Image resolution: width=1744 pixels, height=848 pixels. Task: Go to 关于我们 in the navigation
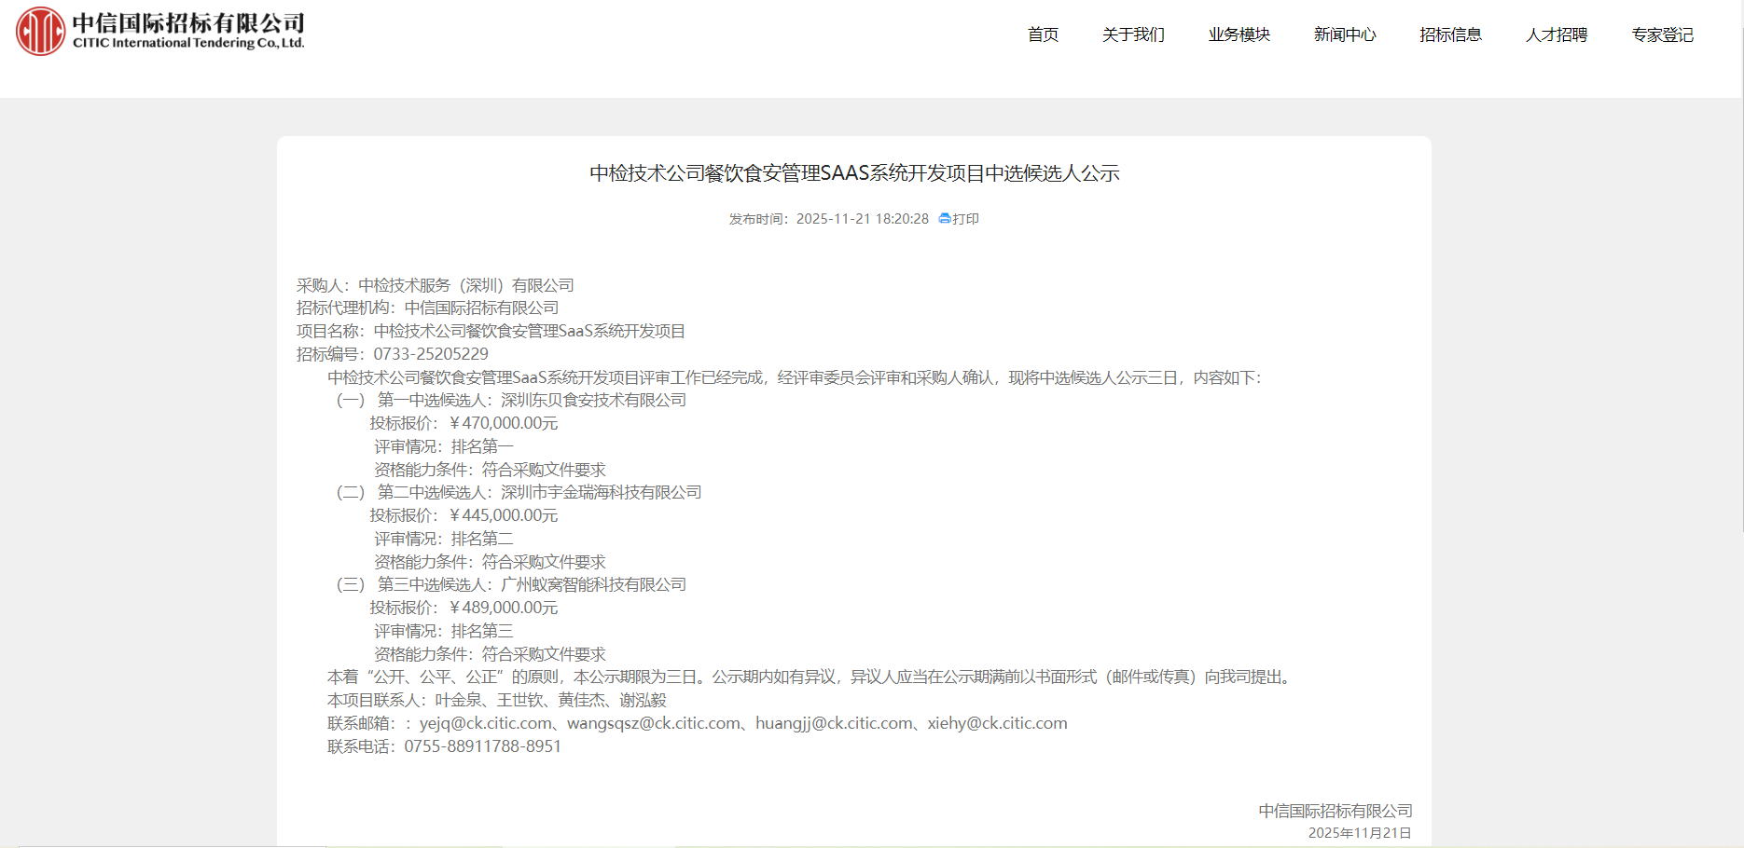(1133, 35)
